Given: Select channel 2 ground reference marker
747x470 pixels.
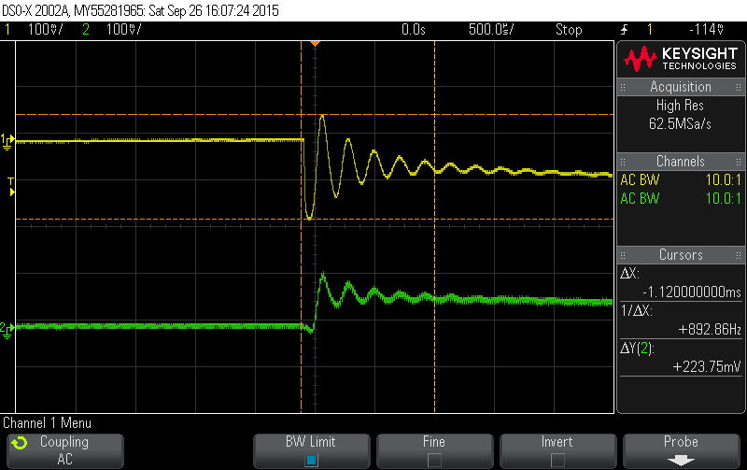Looking at the screenshot, I should tap(7, 329).
